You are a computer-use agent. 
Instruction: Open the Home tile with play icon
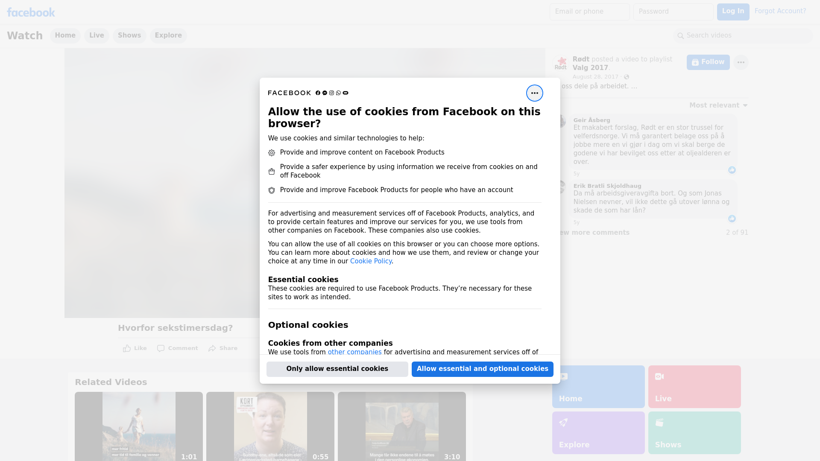point(598,387)
